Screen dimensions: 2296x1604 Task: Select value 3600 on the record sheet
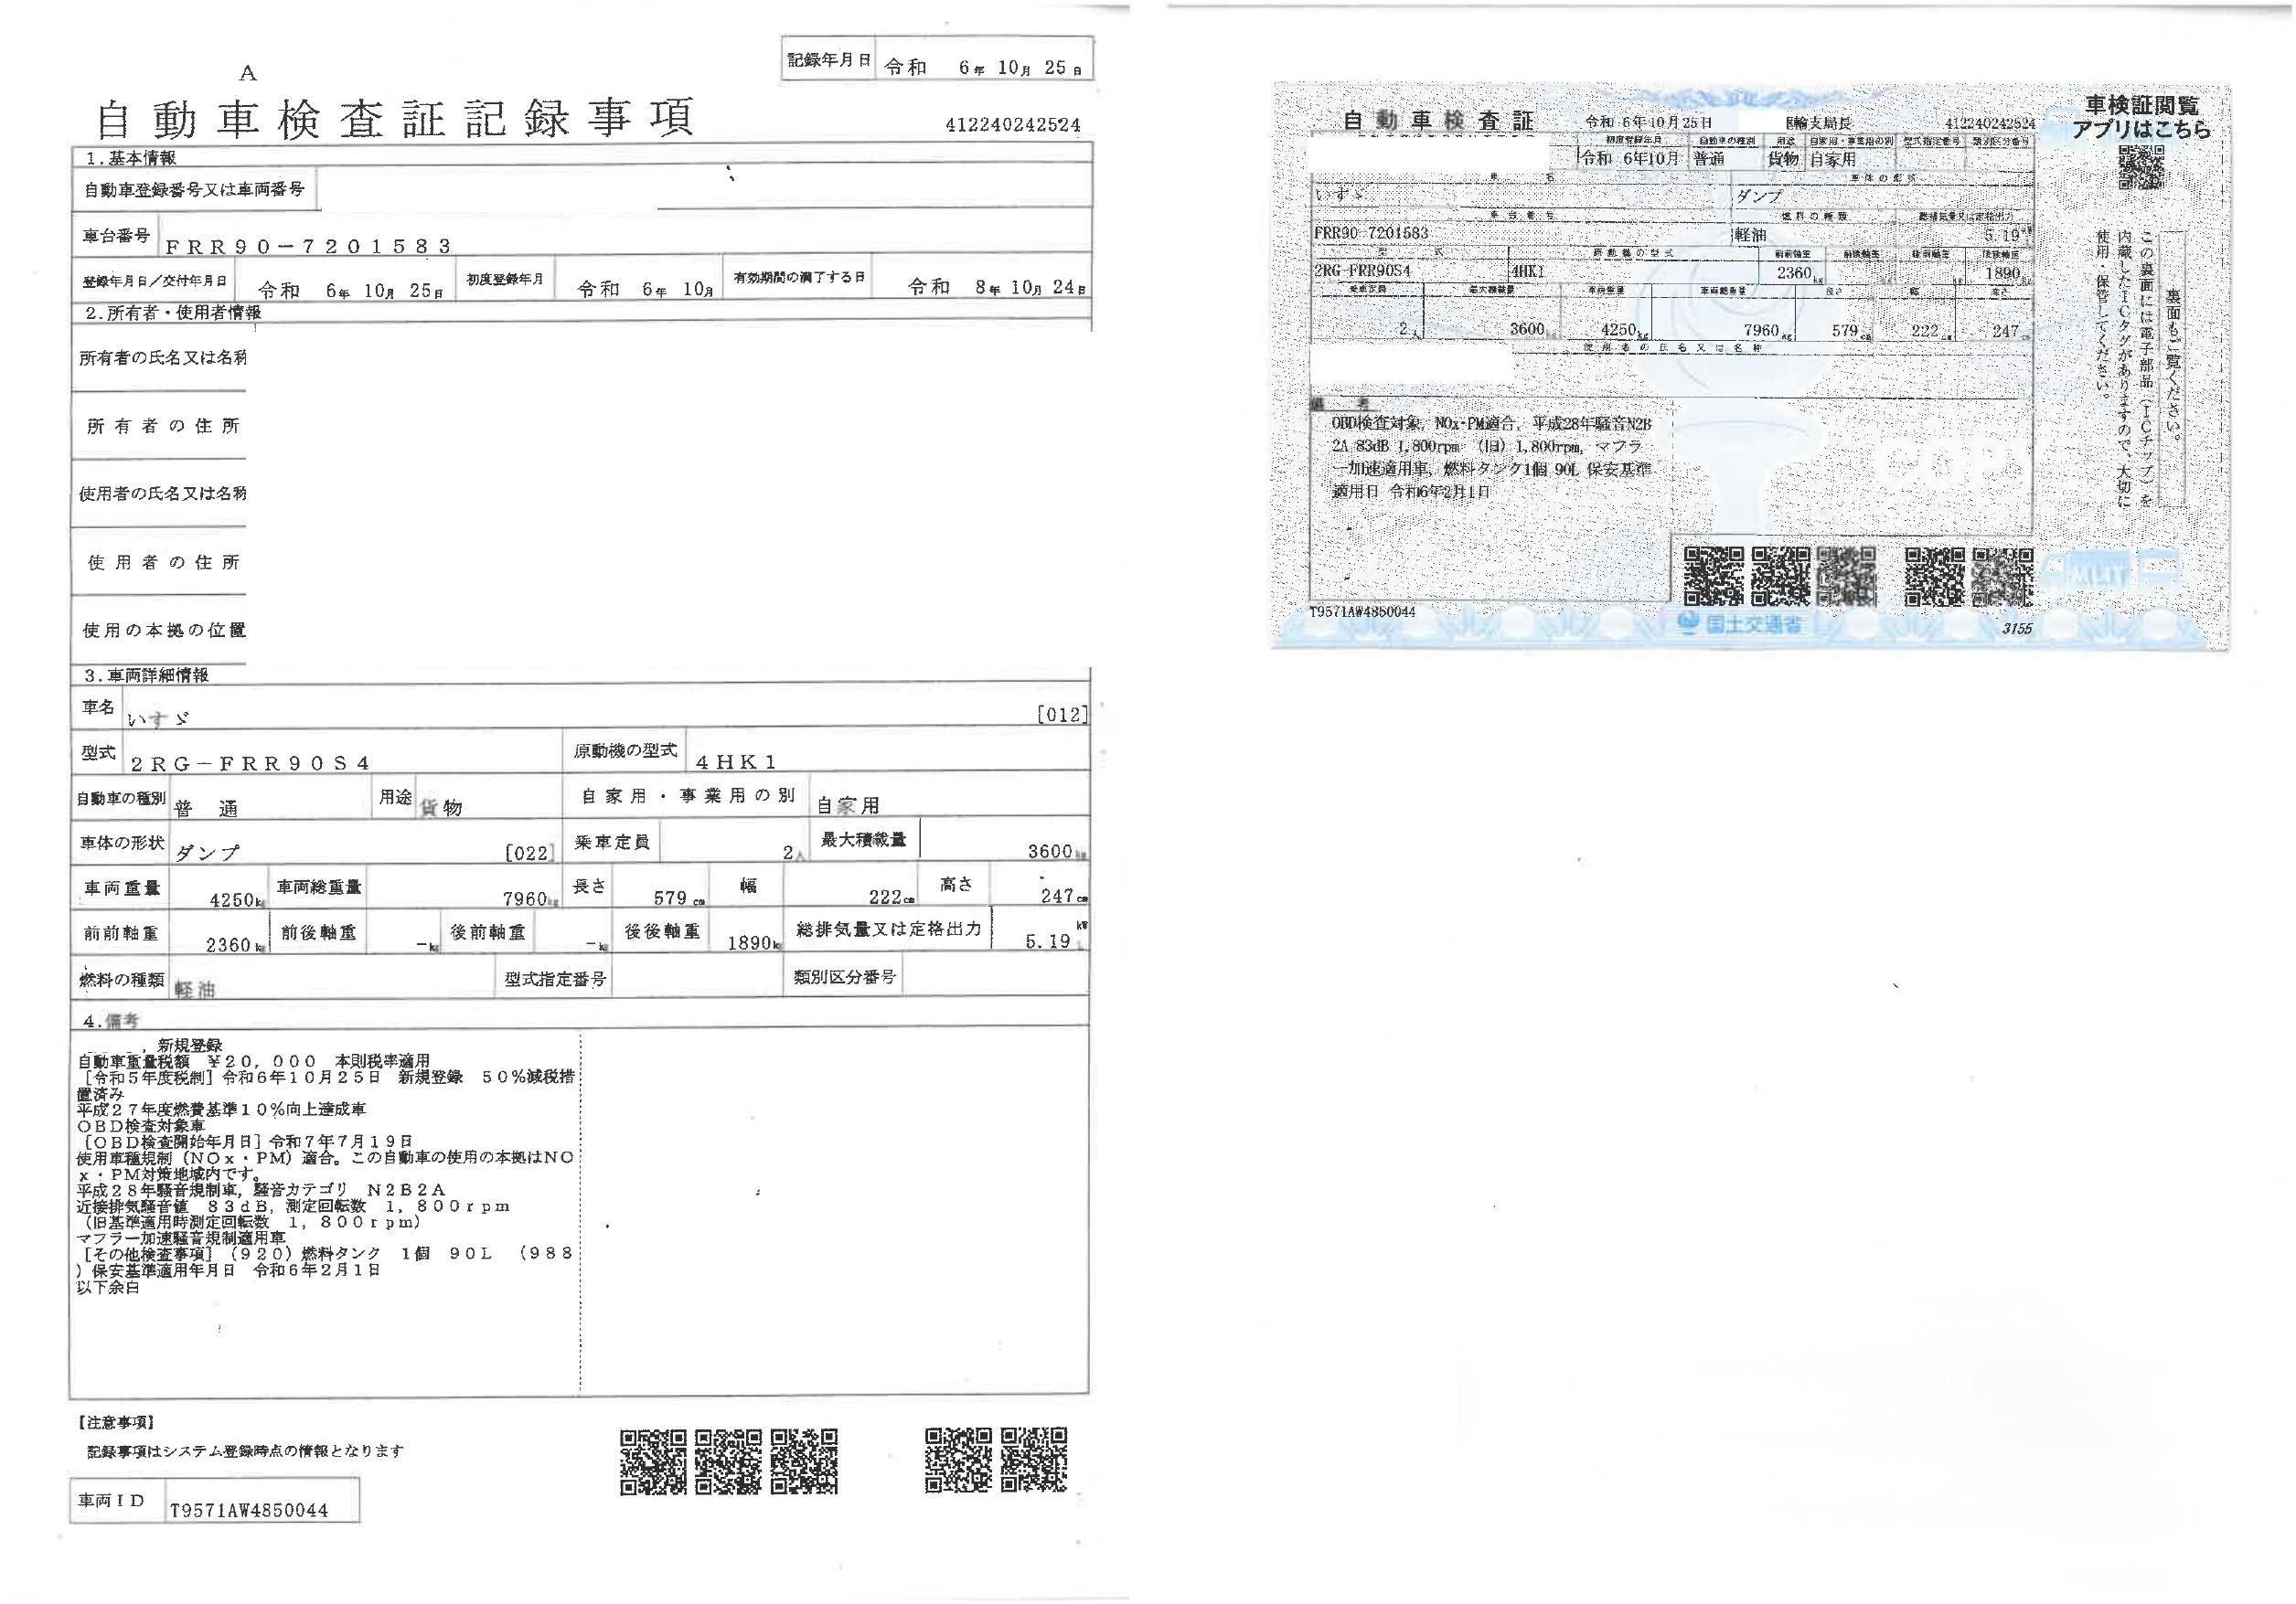tap(1050, 852)
